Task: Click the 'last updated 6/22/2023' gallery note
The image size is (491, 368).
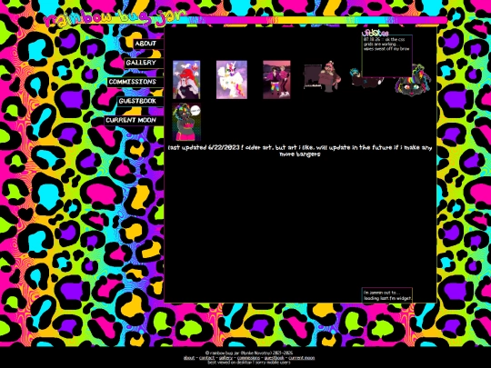Action: point(300,151)
